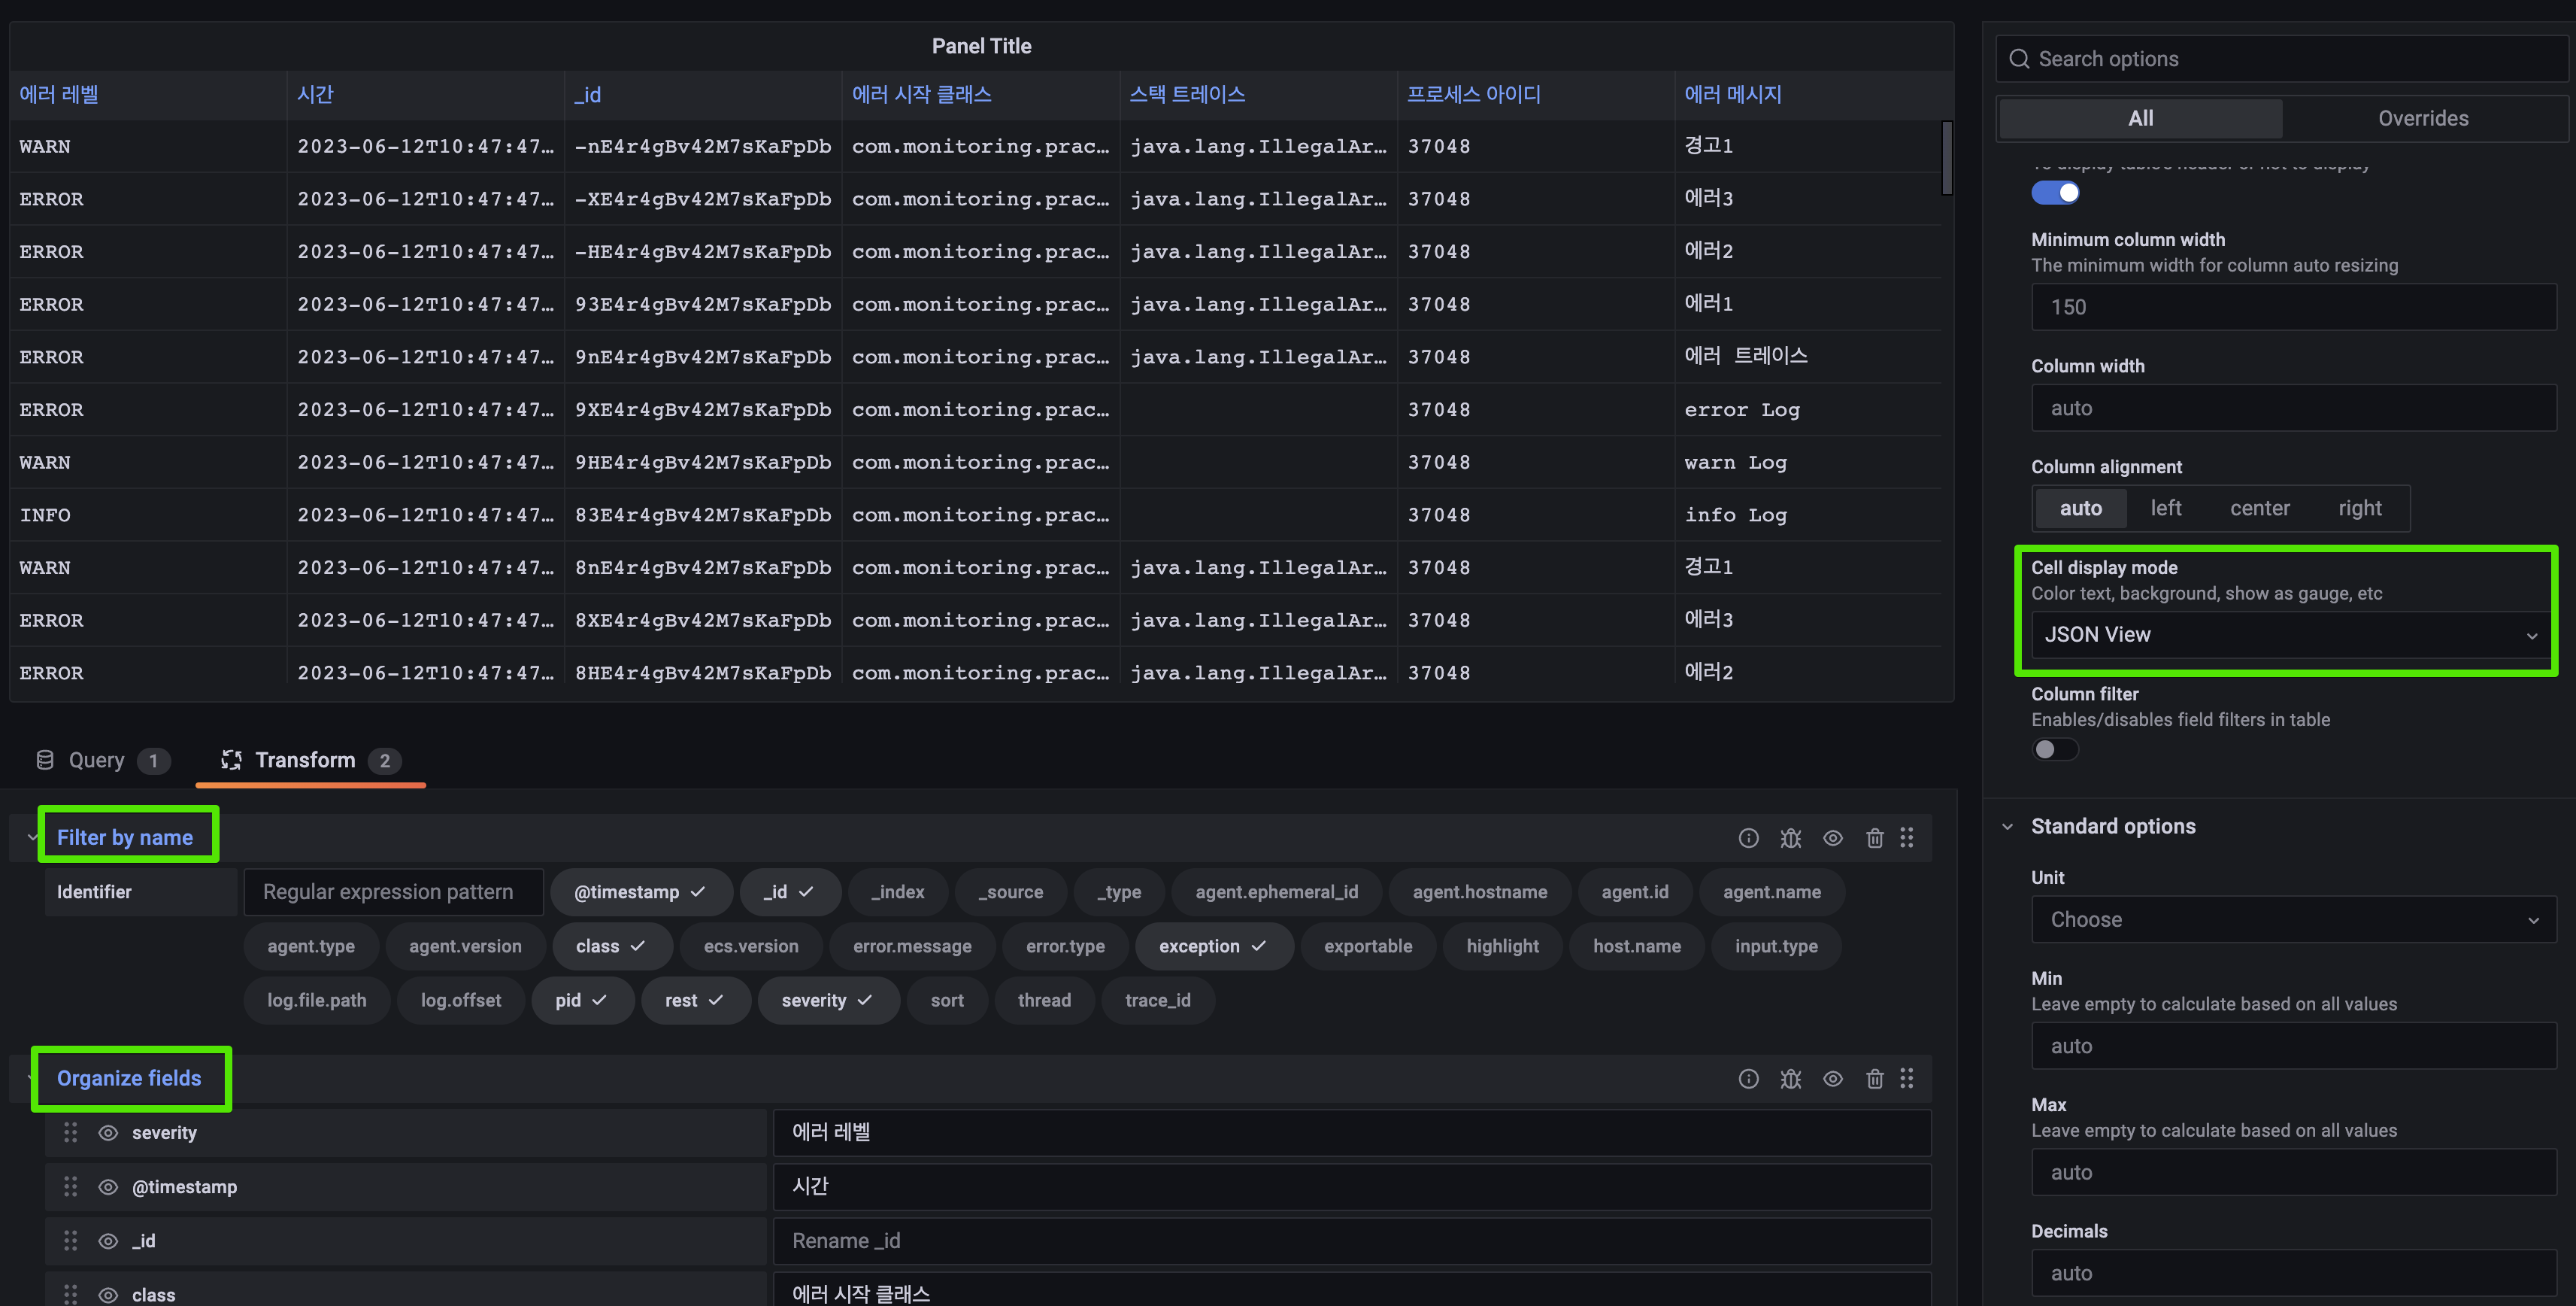The image size is (2576, 1306).
Task: Select center column alignment
Action: click(x=2259, y=507)
